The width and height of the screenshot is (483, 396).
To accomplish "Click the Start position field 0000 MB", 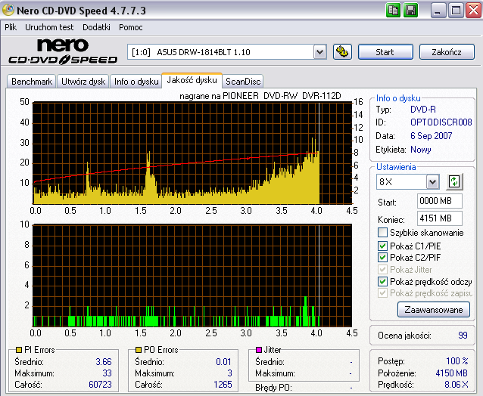I will click(440, 201).
